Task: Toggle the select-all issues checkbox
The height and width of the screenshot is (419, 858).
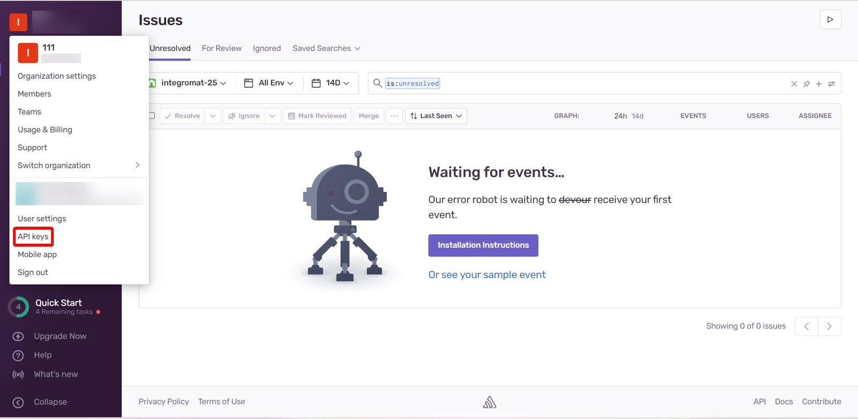Action: click(152, 116)
